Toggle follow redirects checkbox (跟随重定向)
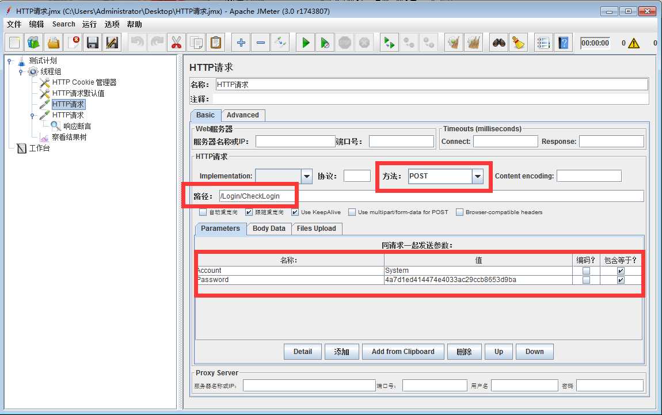 tap(249, 212)
